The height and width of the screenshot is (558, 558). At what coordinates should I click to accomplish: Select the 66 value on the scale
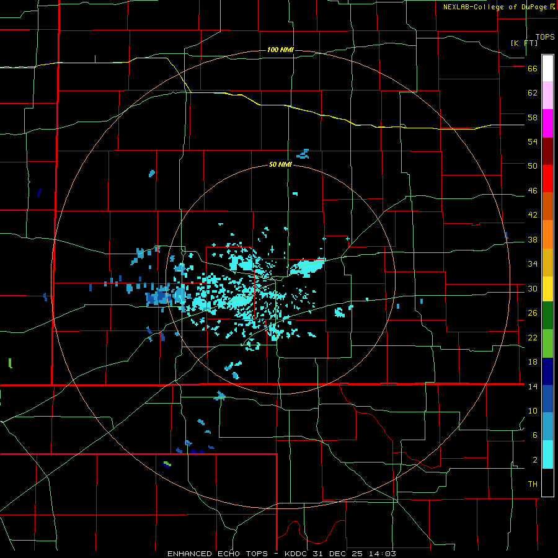pyautogui.click(x=533, y=69)
